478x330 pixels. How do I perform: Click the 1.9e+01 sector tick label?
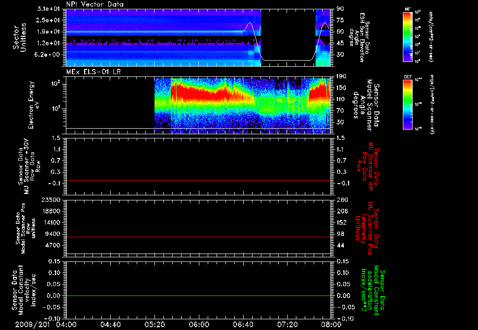point(49,32)
